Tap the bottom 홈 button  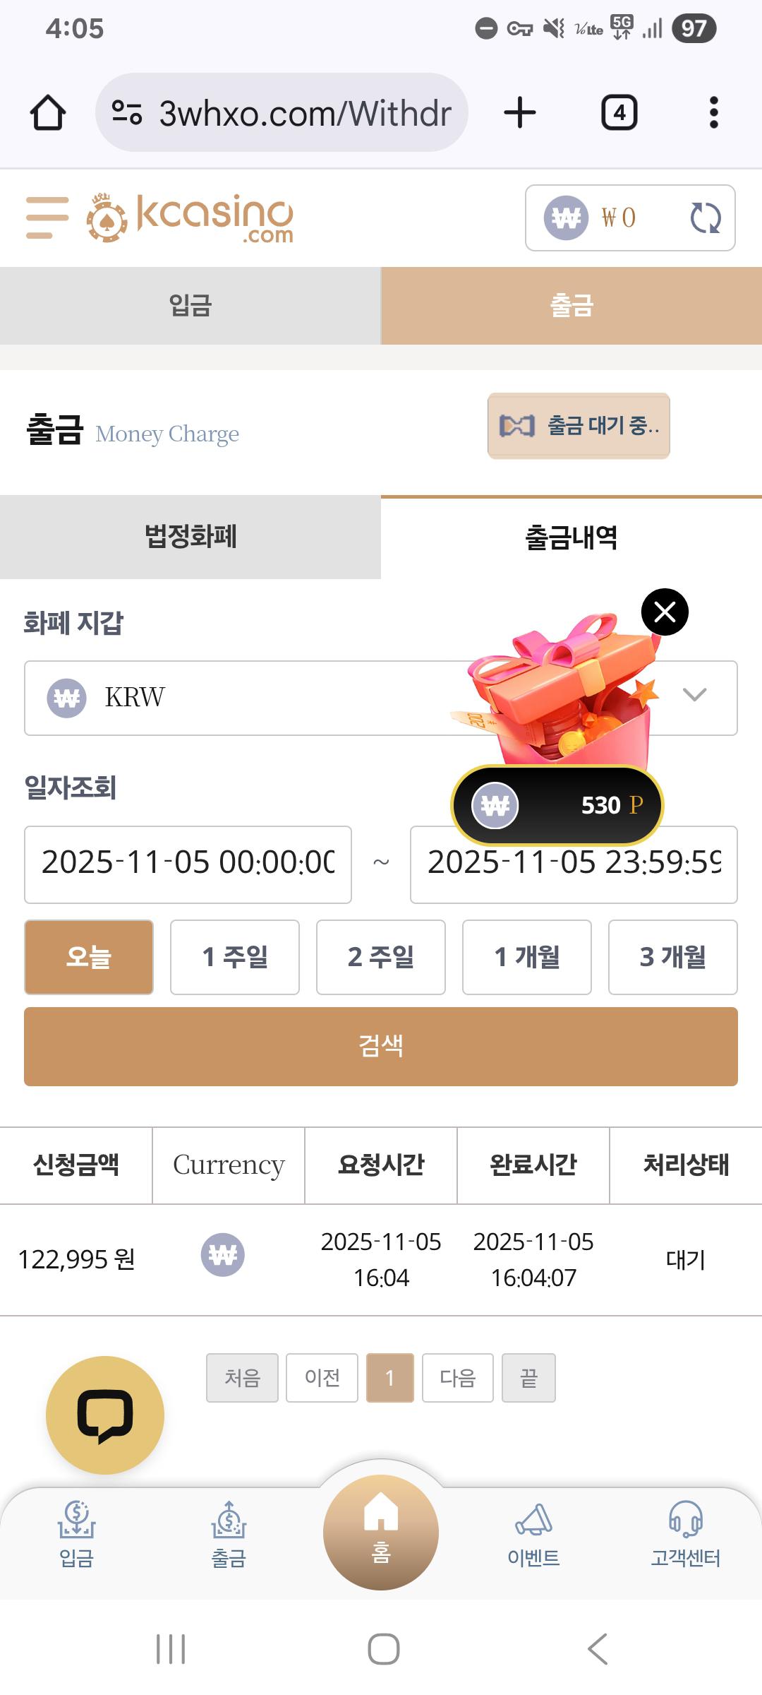381,1531
